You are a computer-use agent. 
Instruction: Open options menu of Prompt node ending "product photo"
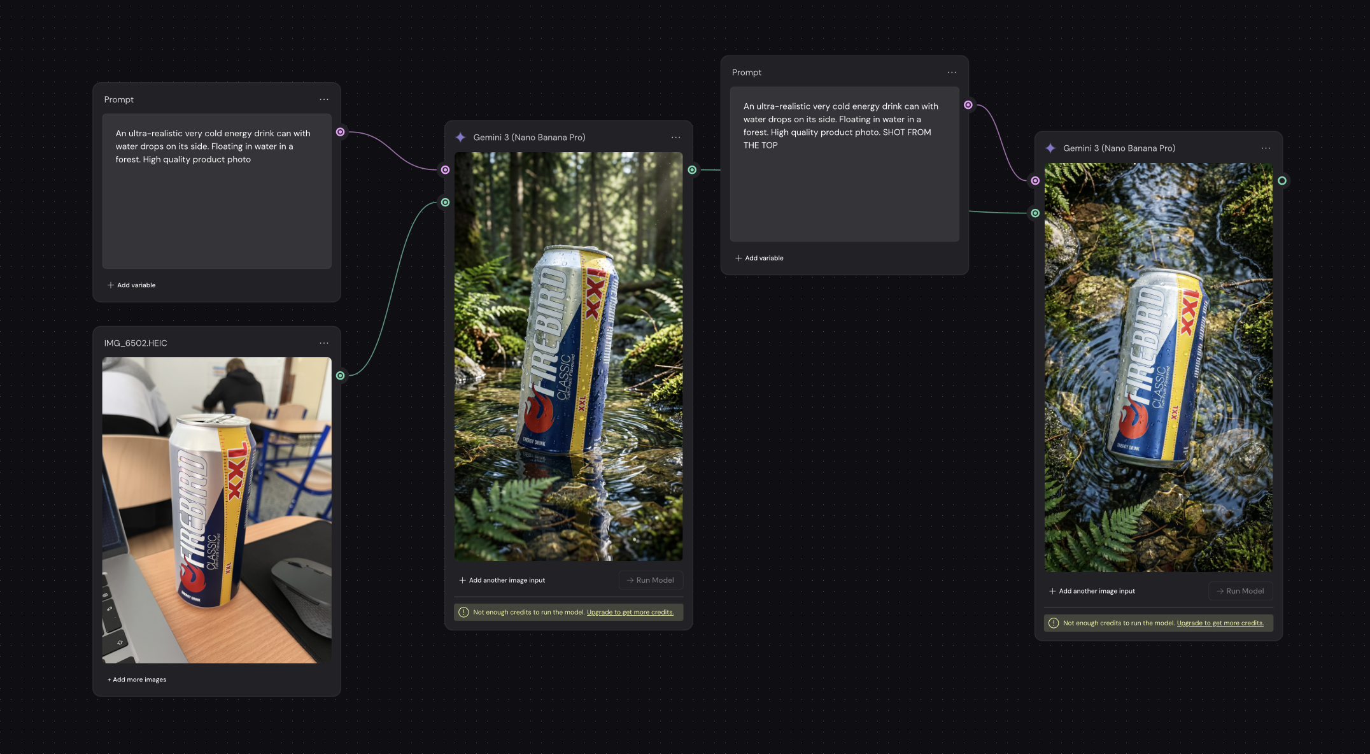pos(324,99)
